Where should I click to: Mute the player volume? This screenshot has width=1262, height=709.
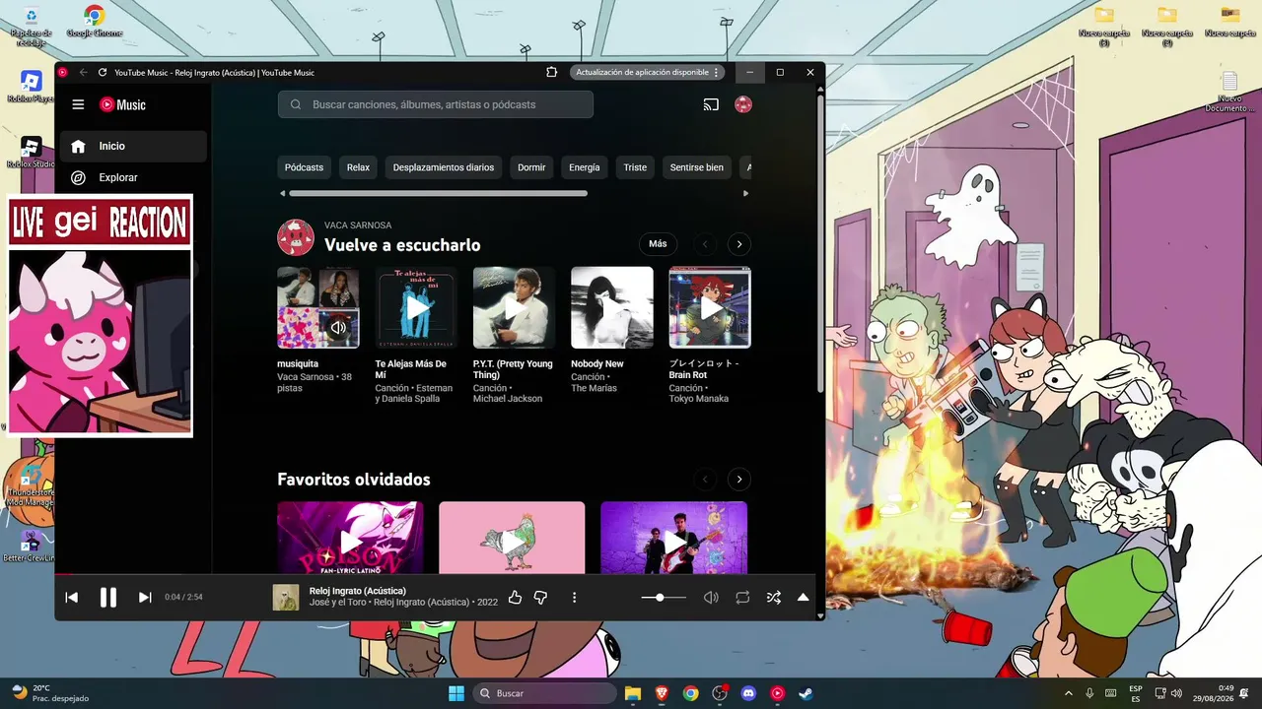[x=710, y=597]
